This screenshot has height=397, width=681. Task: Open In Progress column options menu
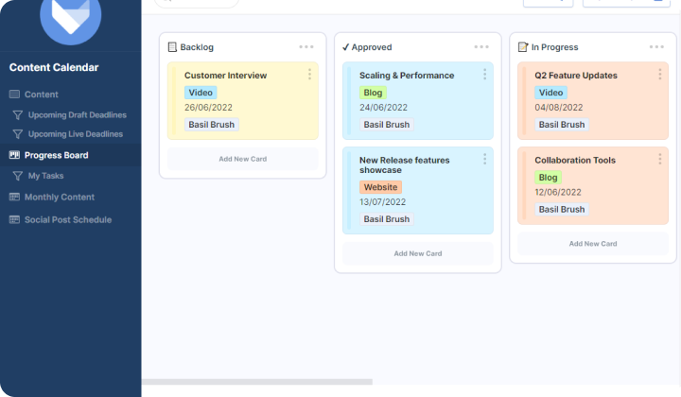(x=656, y=47)
